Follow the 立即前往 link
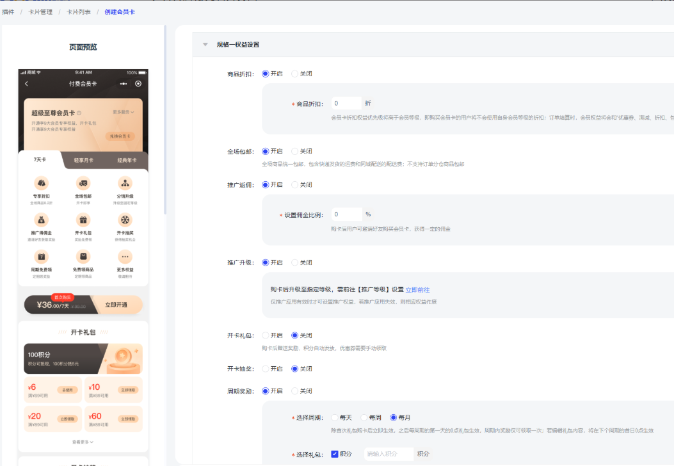 (417, 290)
